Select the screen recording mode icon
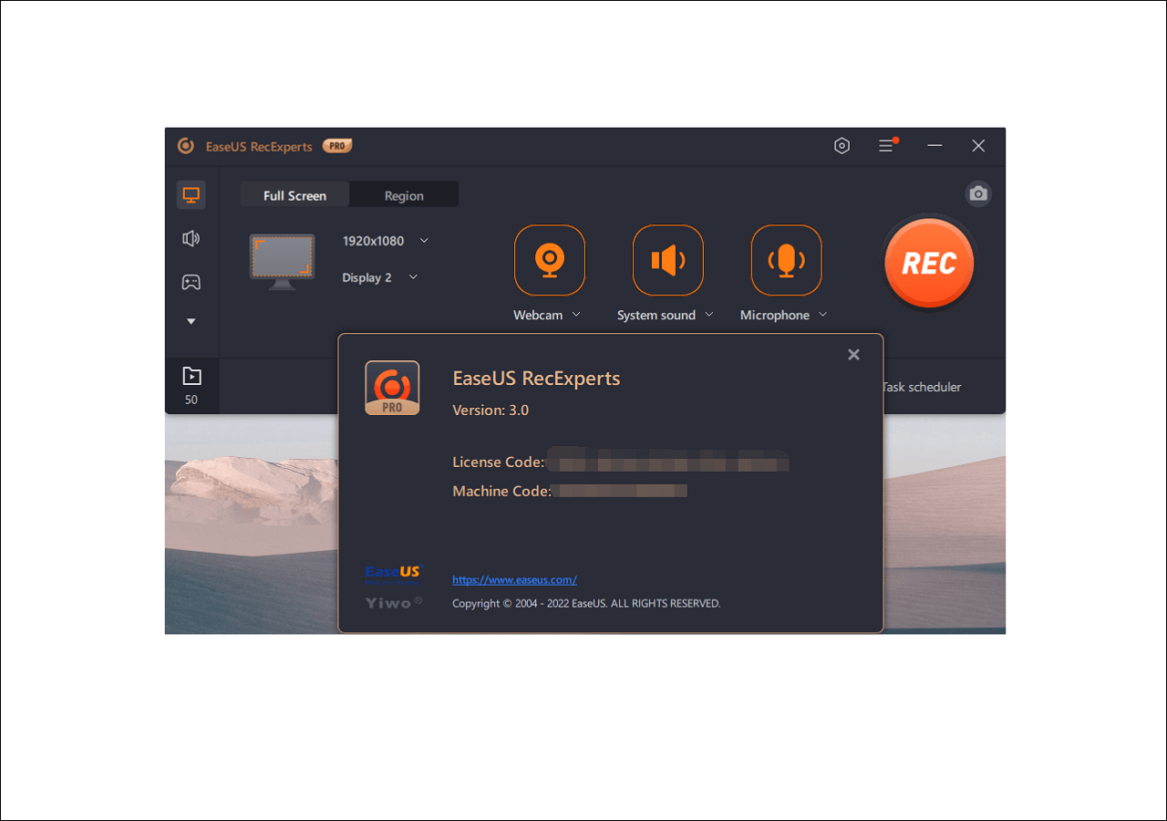The image size is (1167, 821). [191, 194]
